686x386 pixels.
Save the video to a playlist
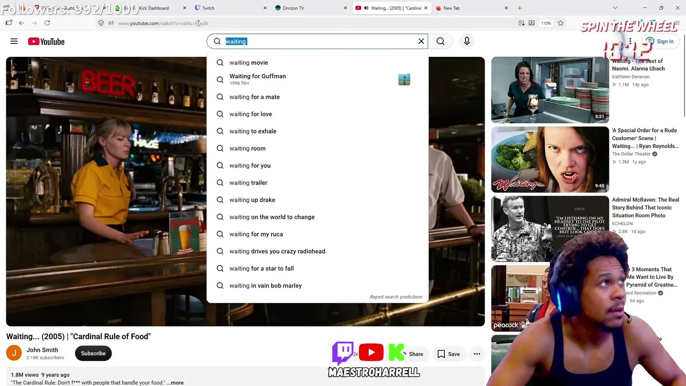449,354
